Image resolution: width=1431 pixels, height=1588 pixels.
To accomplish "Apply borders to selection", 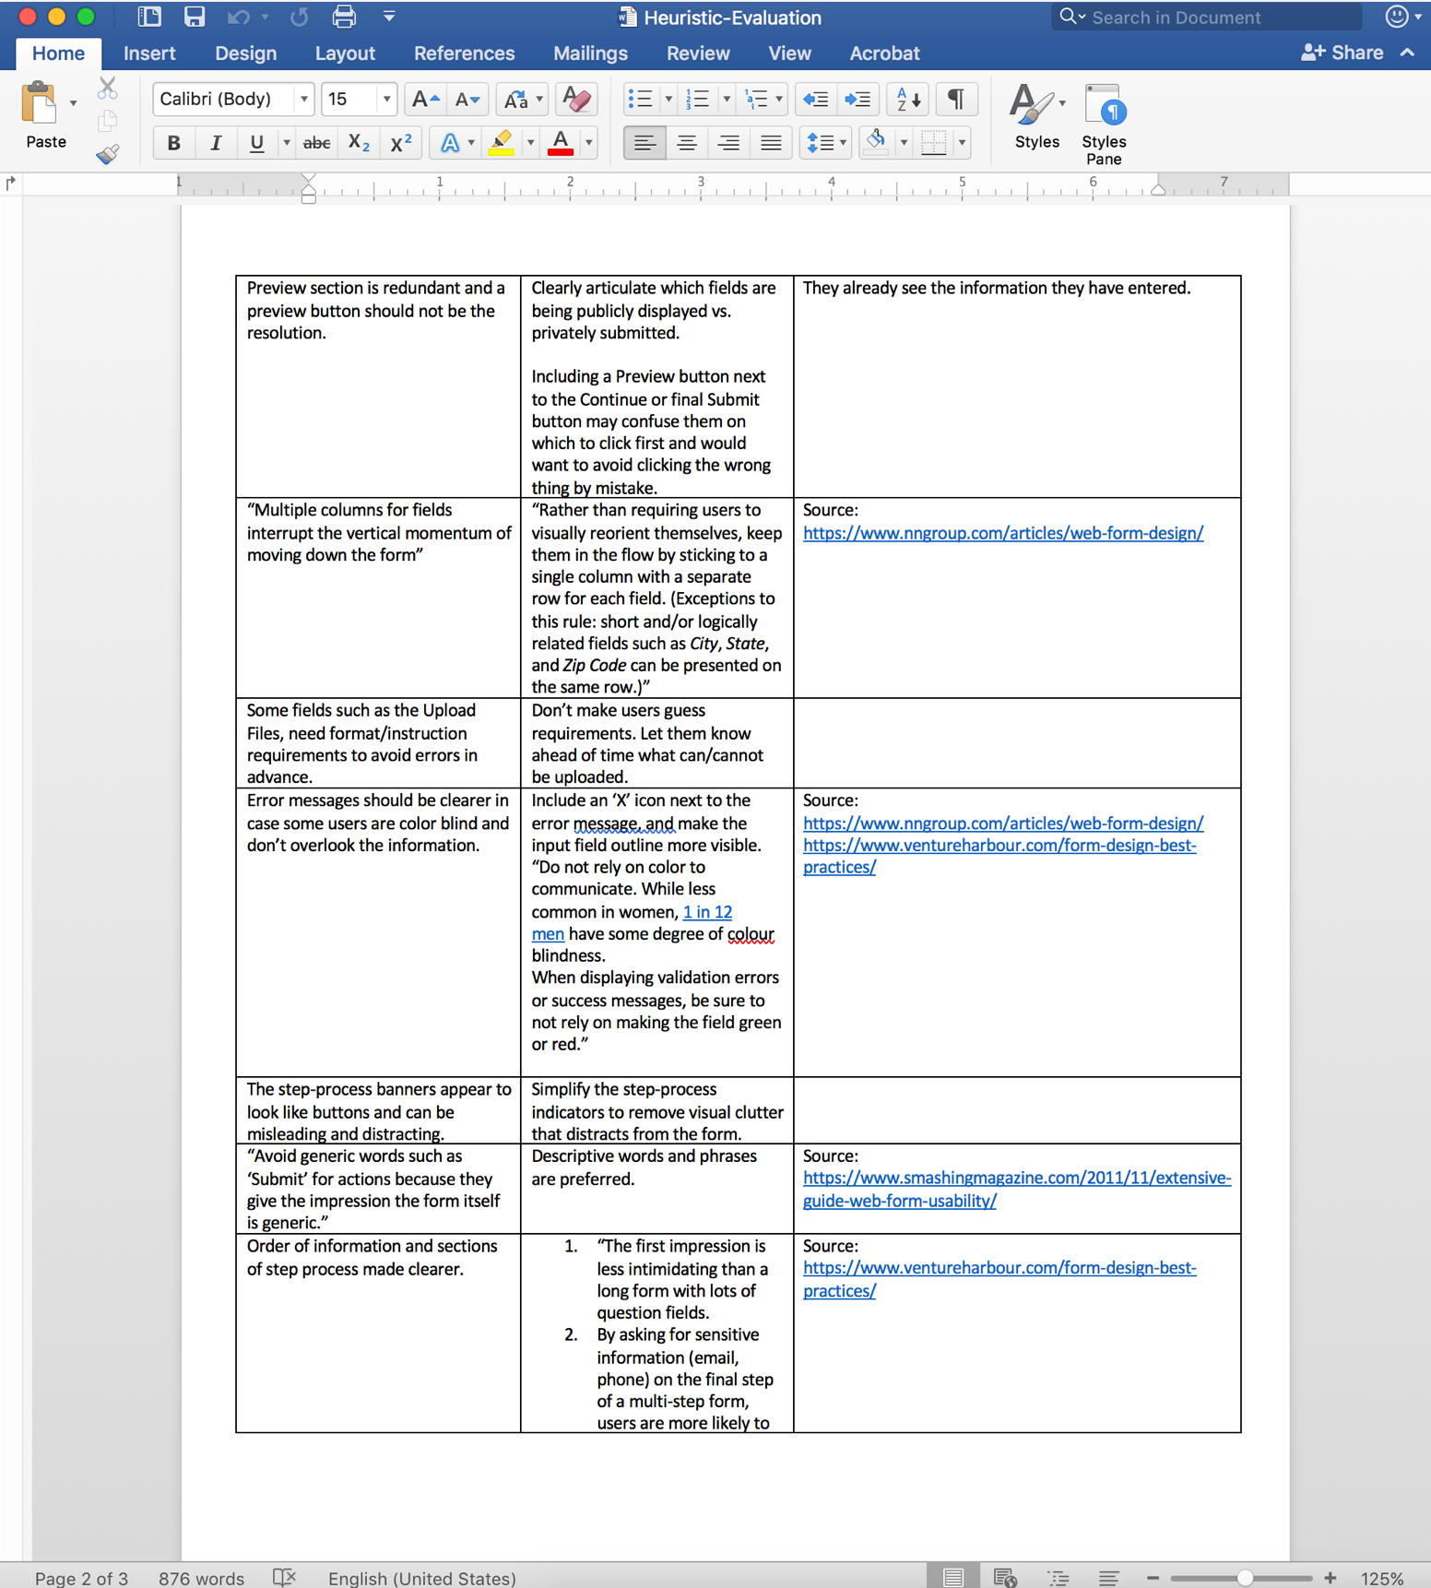I will pos(934,143).
